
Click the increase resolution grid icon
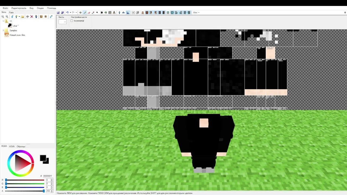point(41,17)
